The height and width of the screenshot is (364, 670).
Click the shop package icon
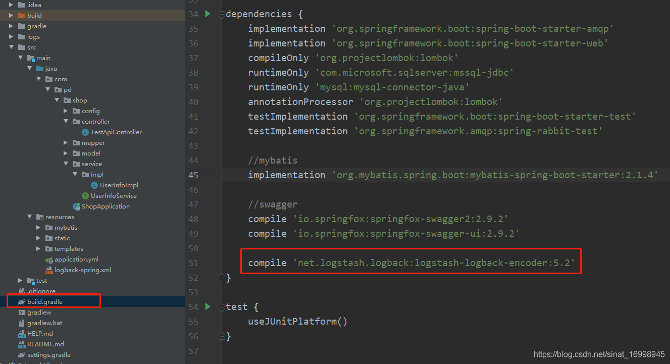[x=67, y=100]
